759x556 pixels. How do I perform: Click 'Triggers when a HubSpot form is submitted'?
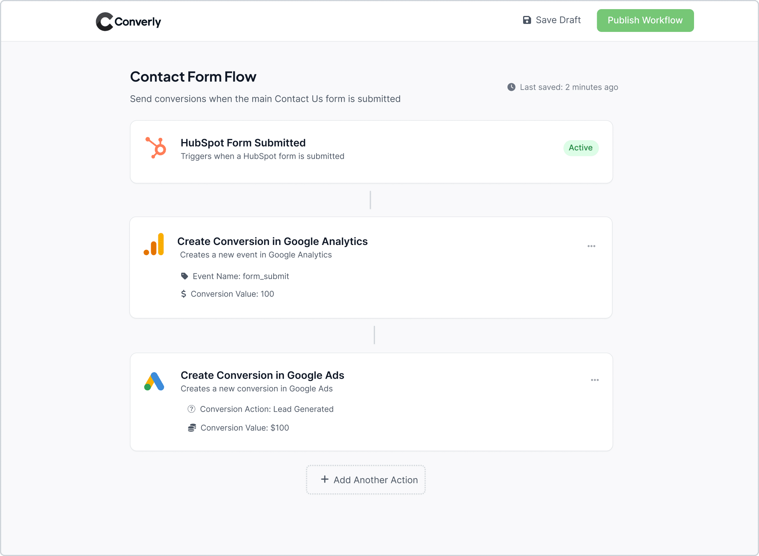[x=262, y=156]
